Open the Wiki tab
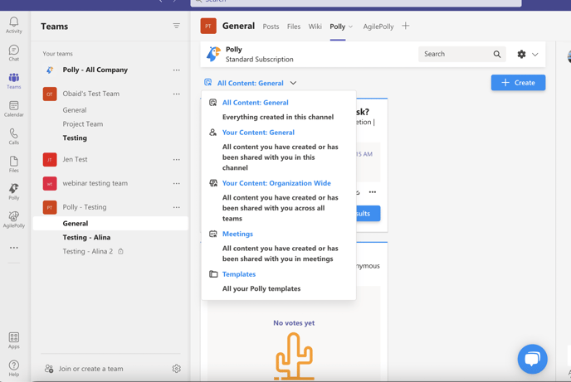This screenshot has height=382, width=571. click(315, 27)
